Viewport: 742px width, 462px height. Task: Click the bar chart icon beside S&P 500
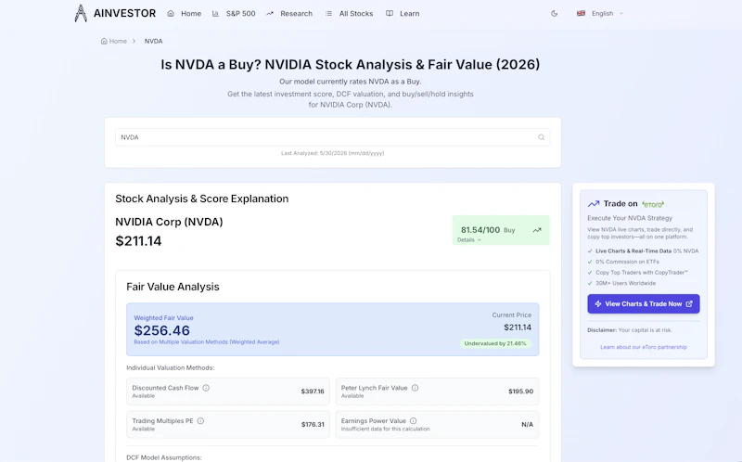[x=215, y=13]
